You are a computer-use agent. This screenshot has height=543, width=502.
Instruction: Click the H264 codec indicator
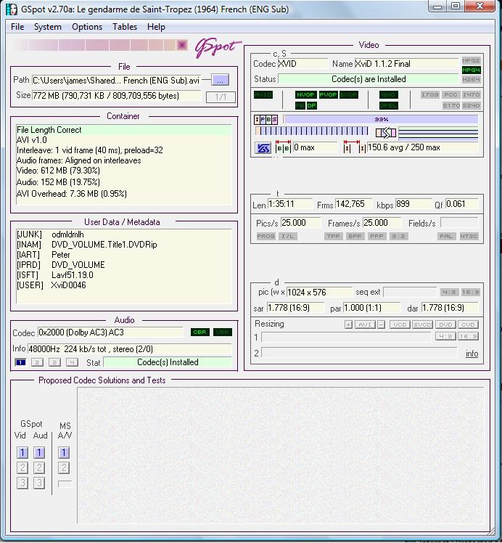point(471,79)
